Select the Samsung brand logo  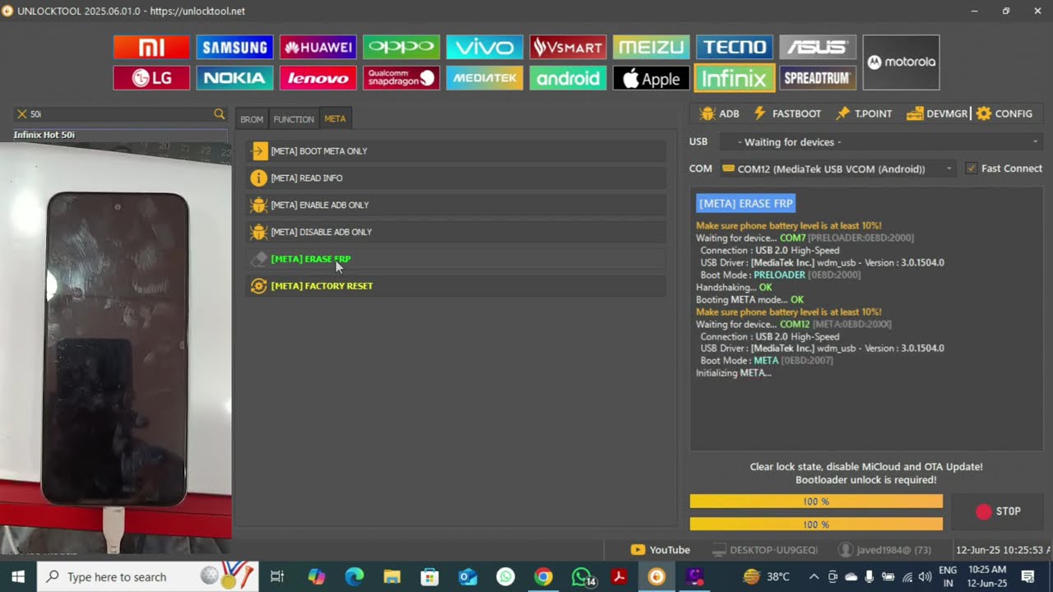tap(234, 47)
